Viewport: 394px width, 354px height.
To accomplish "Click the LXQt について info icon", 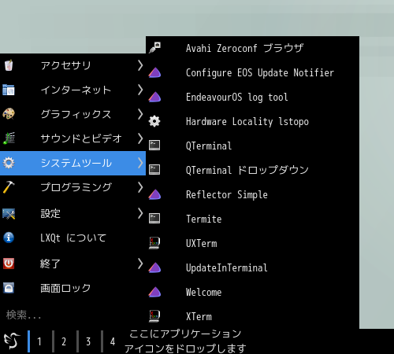I will [x=9, y=238].
